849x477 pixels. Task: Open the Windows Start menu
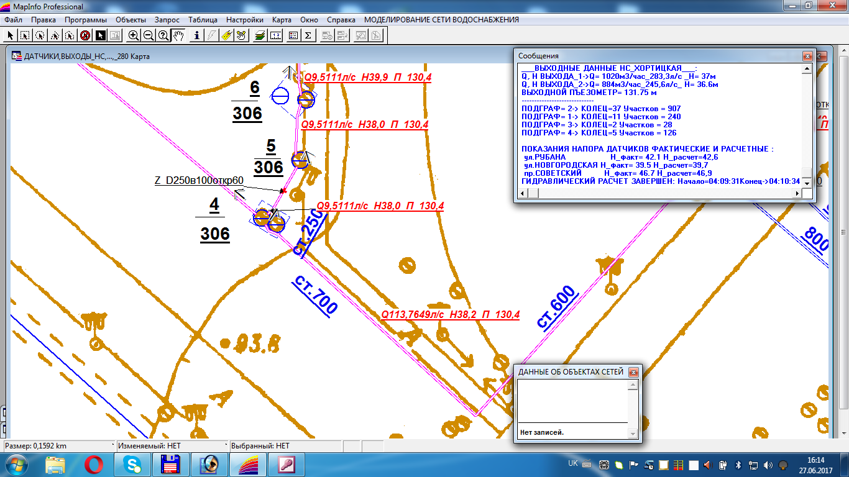point(16,465)
